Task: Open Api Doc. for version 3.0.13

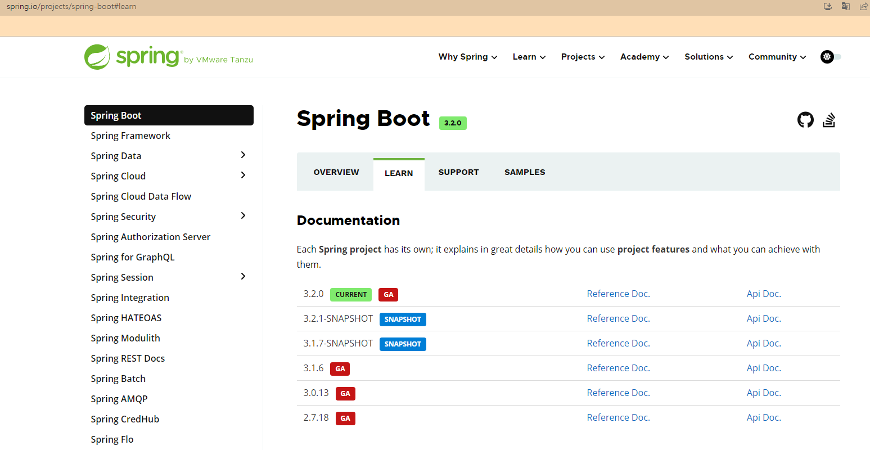Action: 764,393
